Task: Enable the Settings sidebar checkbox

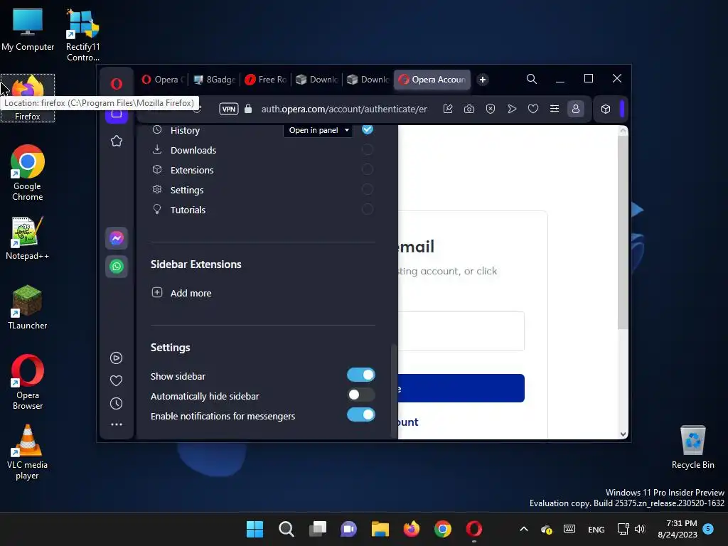Action: tap(368, 189)
